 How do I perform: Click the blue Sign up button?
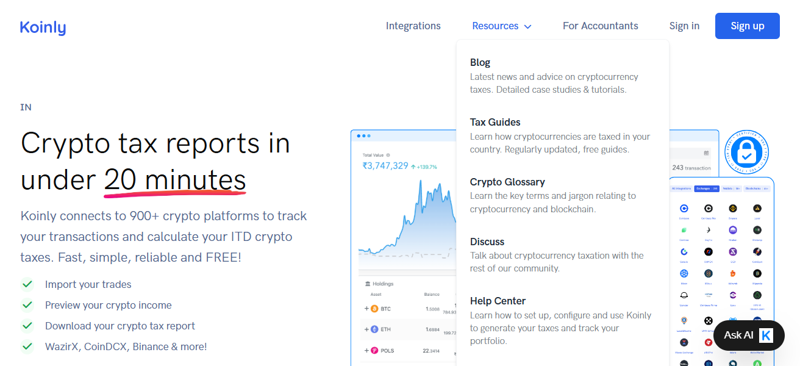pos(747,26)
